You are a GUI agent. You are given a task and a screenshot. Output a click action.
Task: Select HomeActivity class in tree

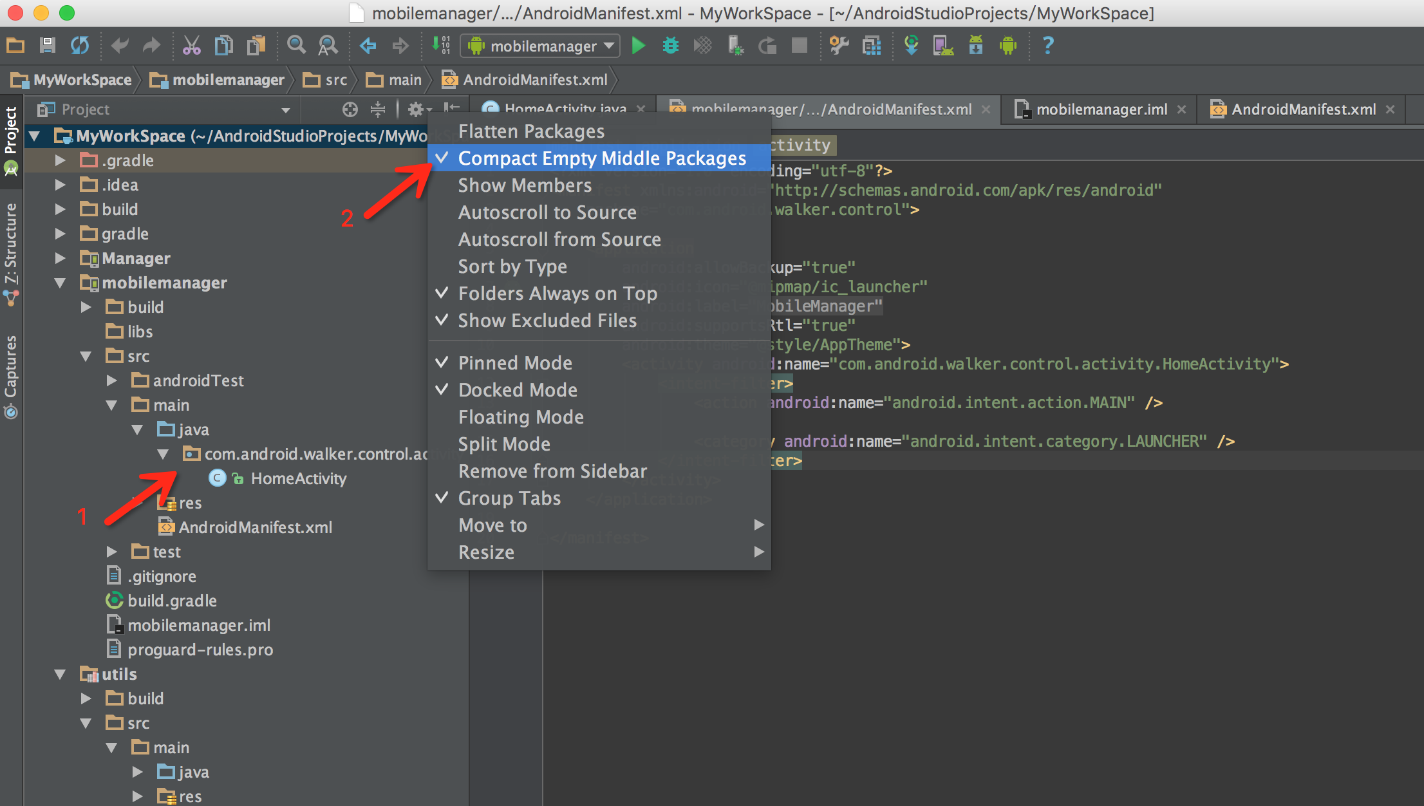[299, 478]
